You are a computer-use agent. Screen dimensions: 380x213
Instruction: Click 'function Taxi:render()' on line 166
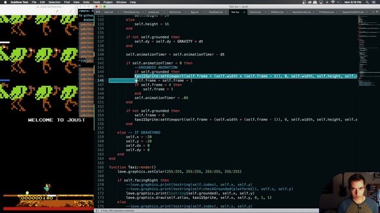(132, 167)
